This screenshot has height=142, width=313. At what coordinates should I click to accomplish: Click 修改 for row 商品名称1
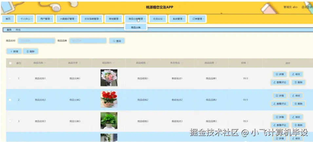tap(296, 74)
